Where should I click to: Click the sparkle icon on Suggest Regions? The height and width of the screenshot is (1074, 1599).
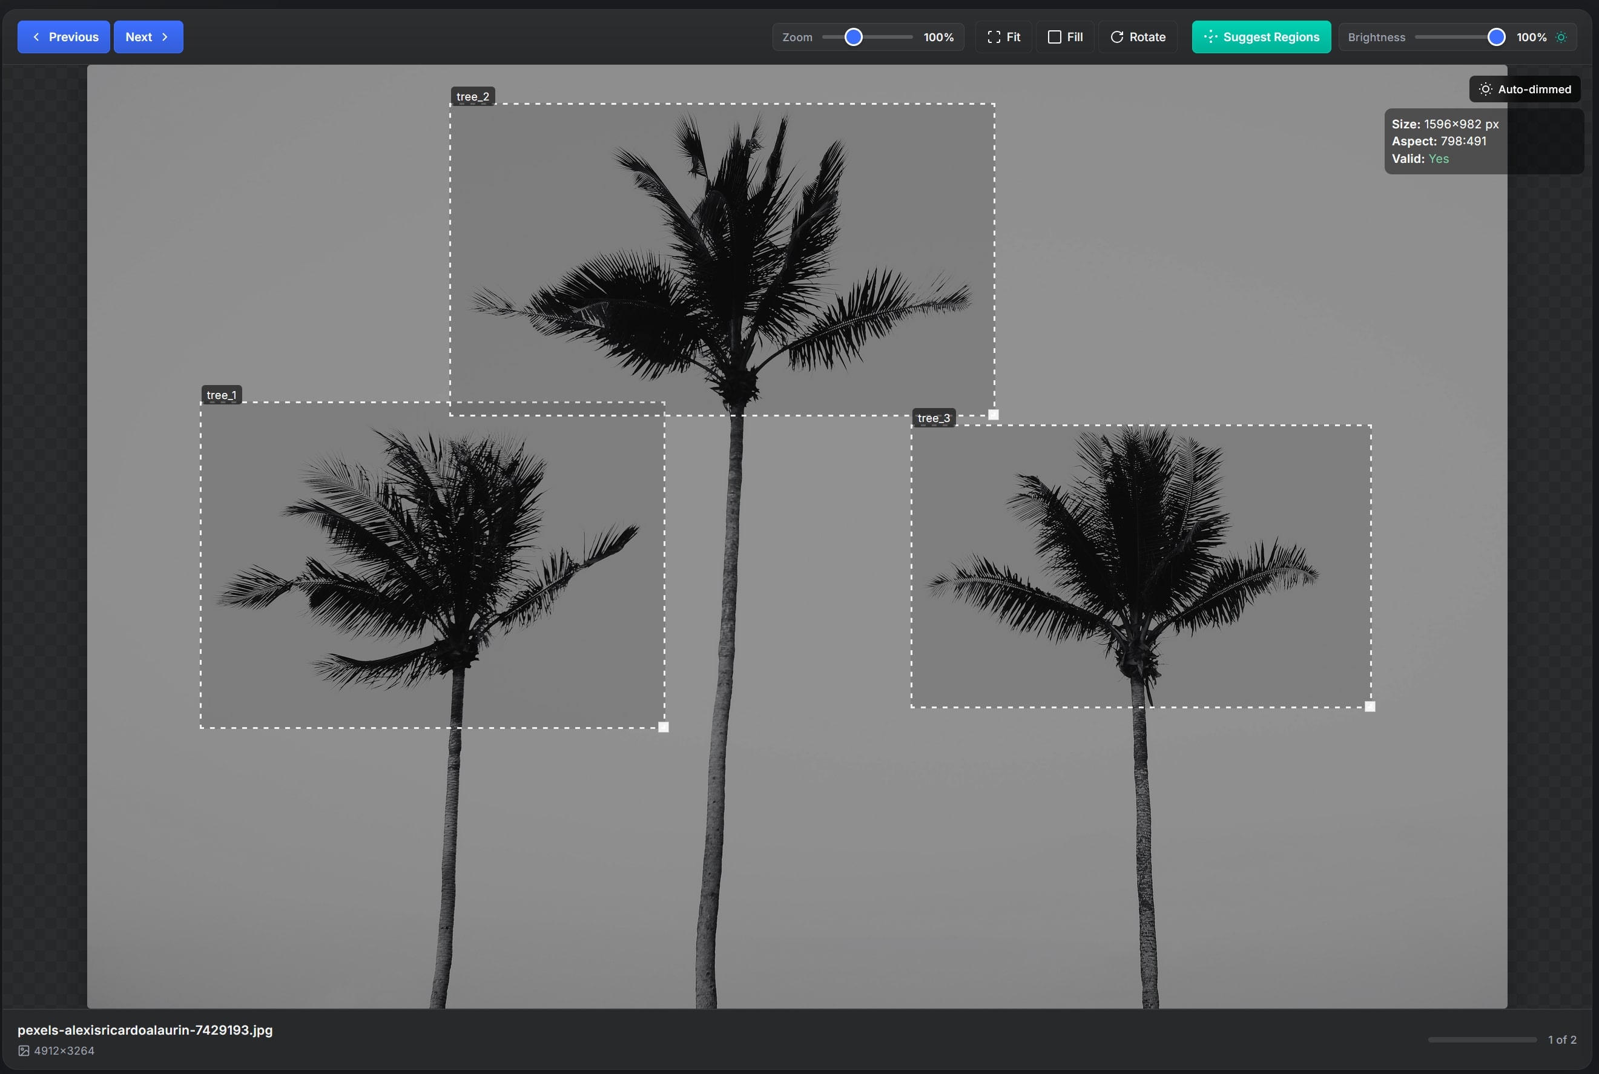1211,37
